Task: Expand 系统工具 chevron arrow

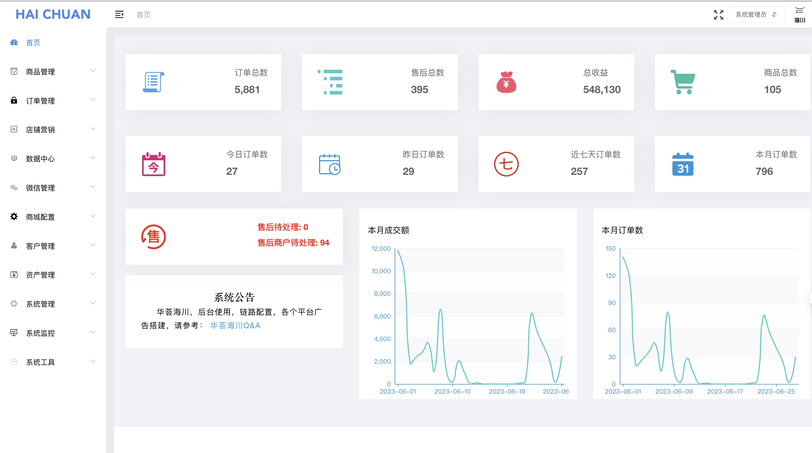Action: (x=93, y=361)
